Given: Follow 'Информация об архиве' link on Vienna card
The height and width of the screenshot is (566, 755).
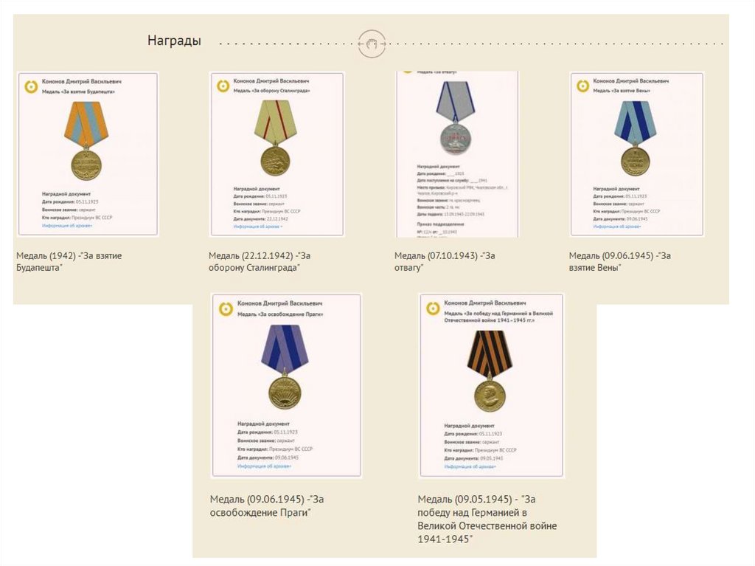Looking at the screenshot, I should [617, 226].
